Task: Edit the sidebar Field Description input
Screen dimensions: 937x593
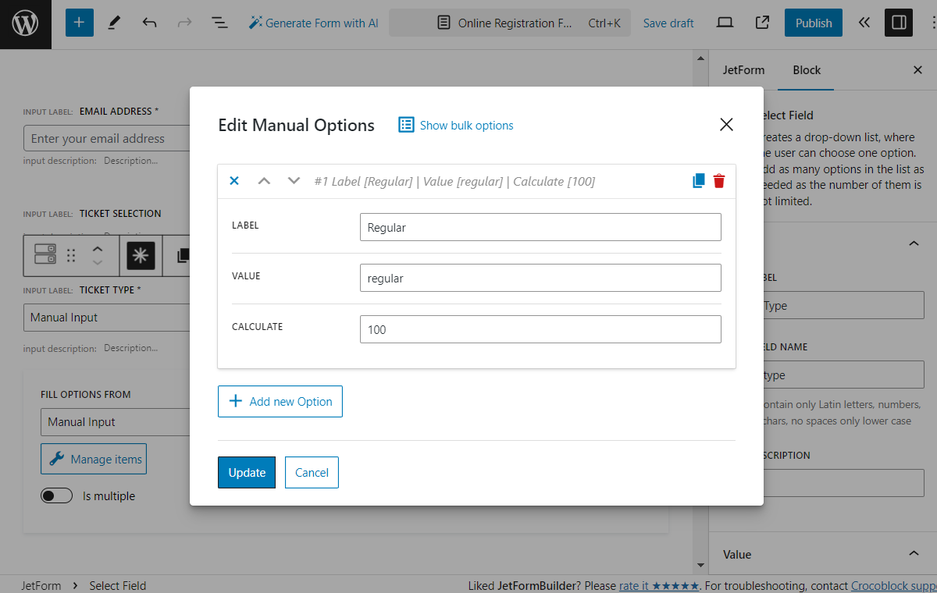Action: click(x=843, y=483)
